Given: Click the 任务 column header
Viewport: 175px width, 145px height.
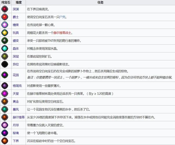Looking at the screenshot, I should [x=100, y=2].
